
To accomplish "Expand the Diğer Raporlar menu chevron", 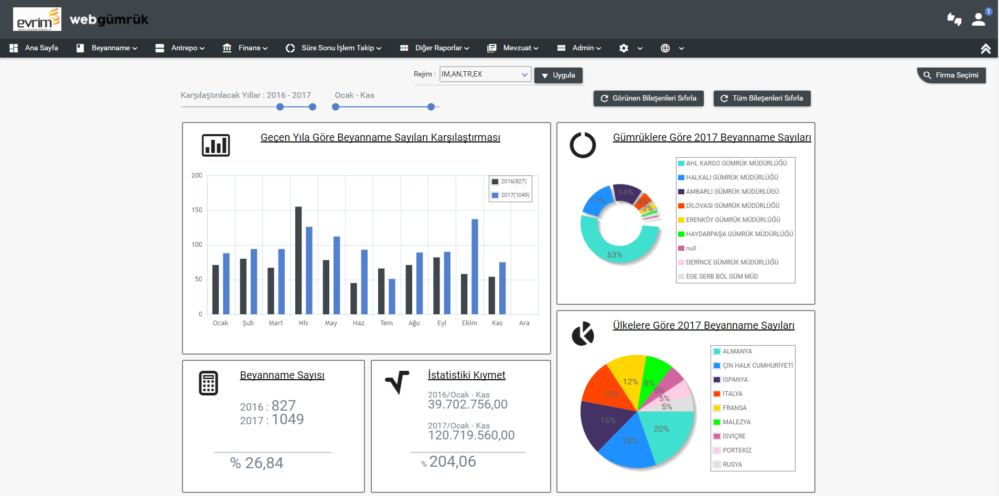I will coord(467,49).
